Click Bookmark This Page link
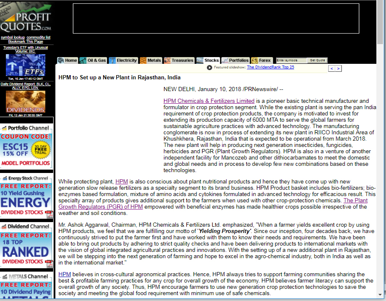The width and height of the screenshot is (386, 301). pos(26,42)
